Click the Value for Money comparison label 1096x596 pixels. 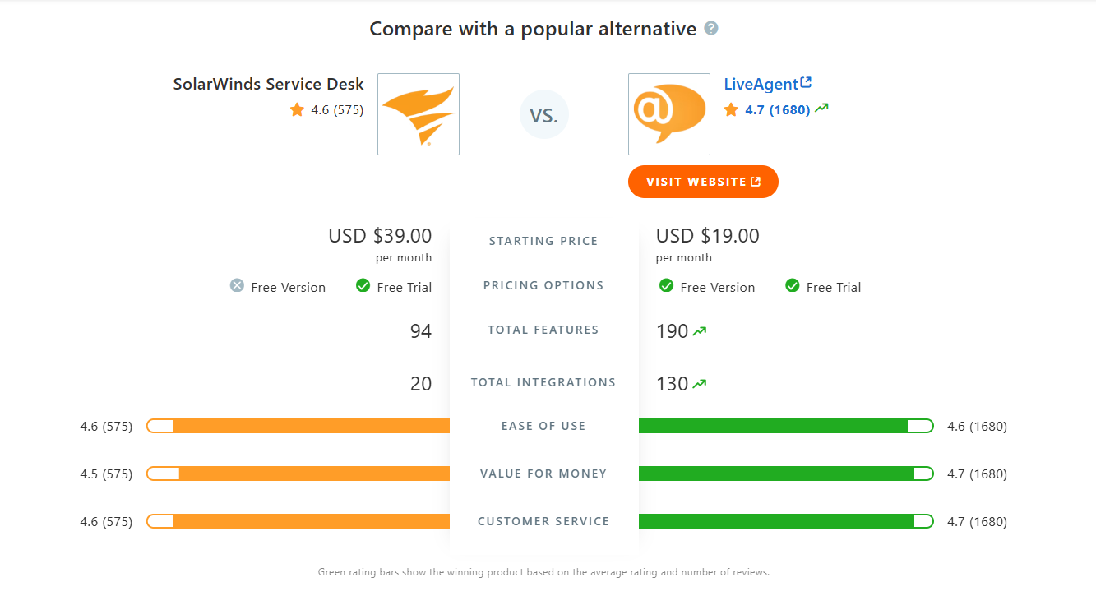tap(543, 474)
